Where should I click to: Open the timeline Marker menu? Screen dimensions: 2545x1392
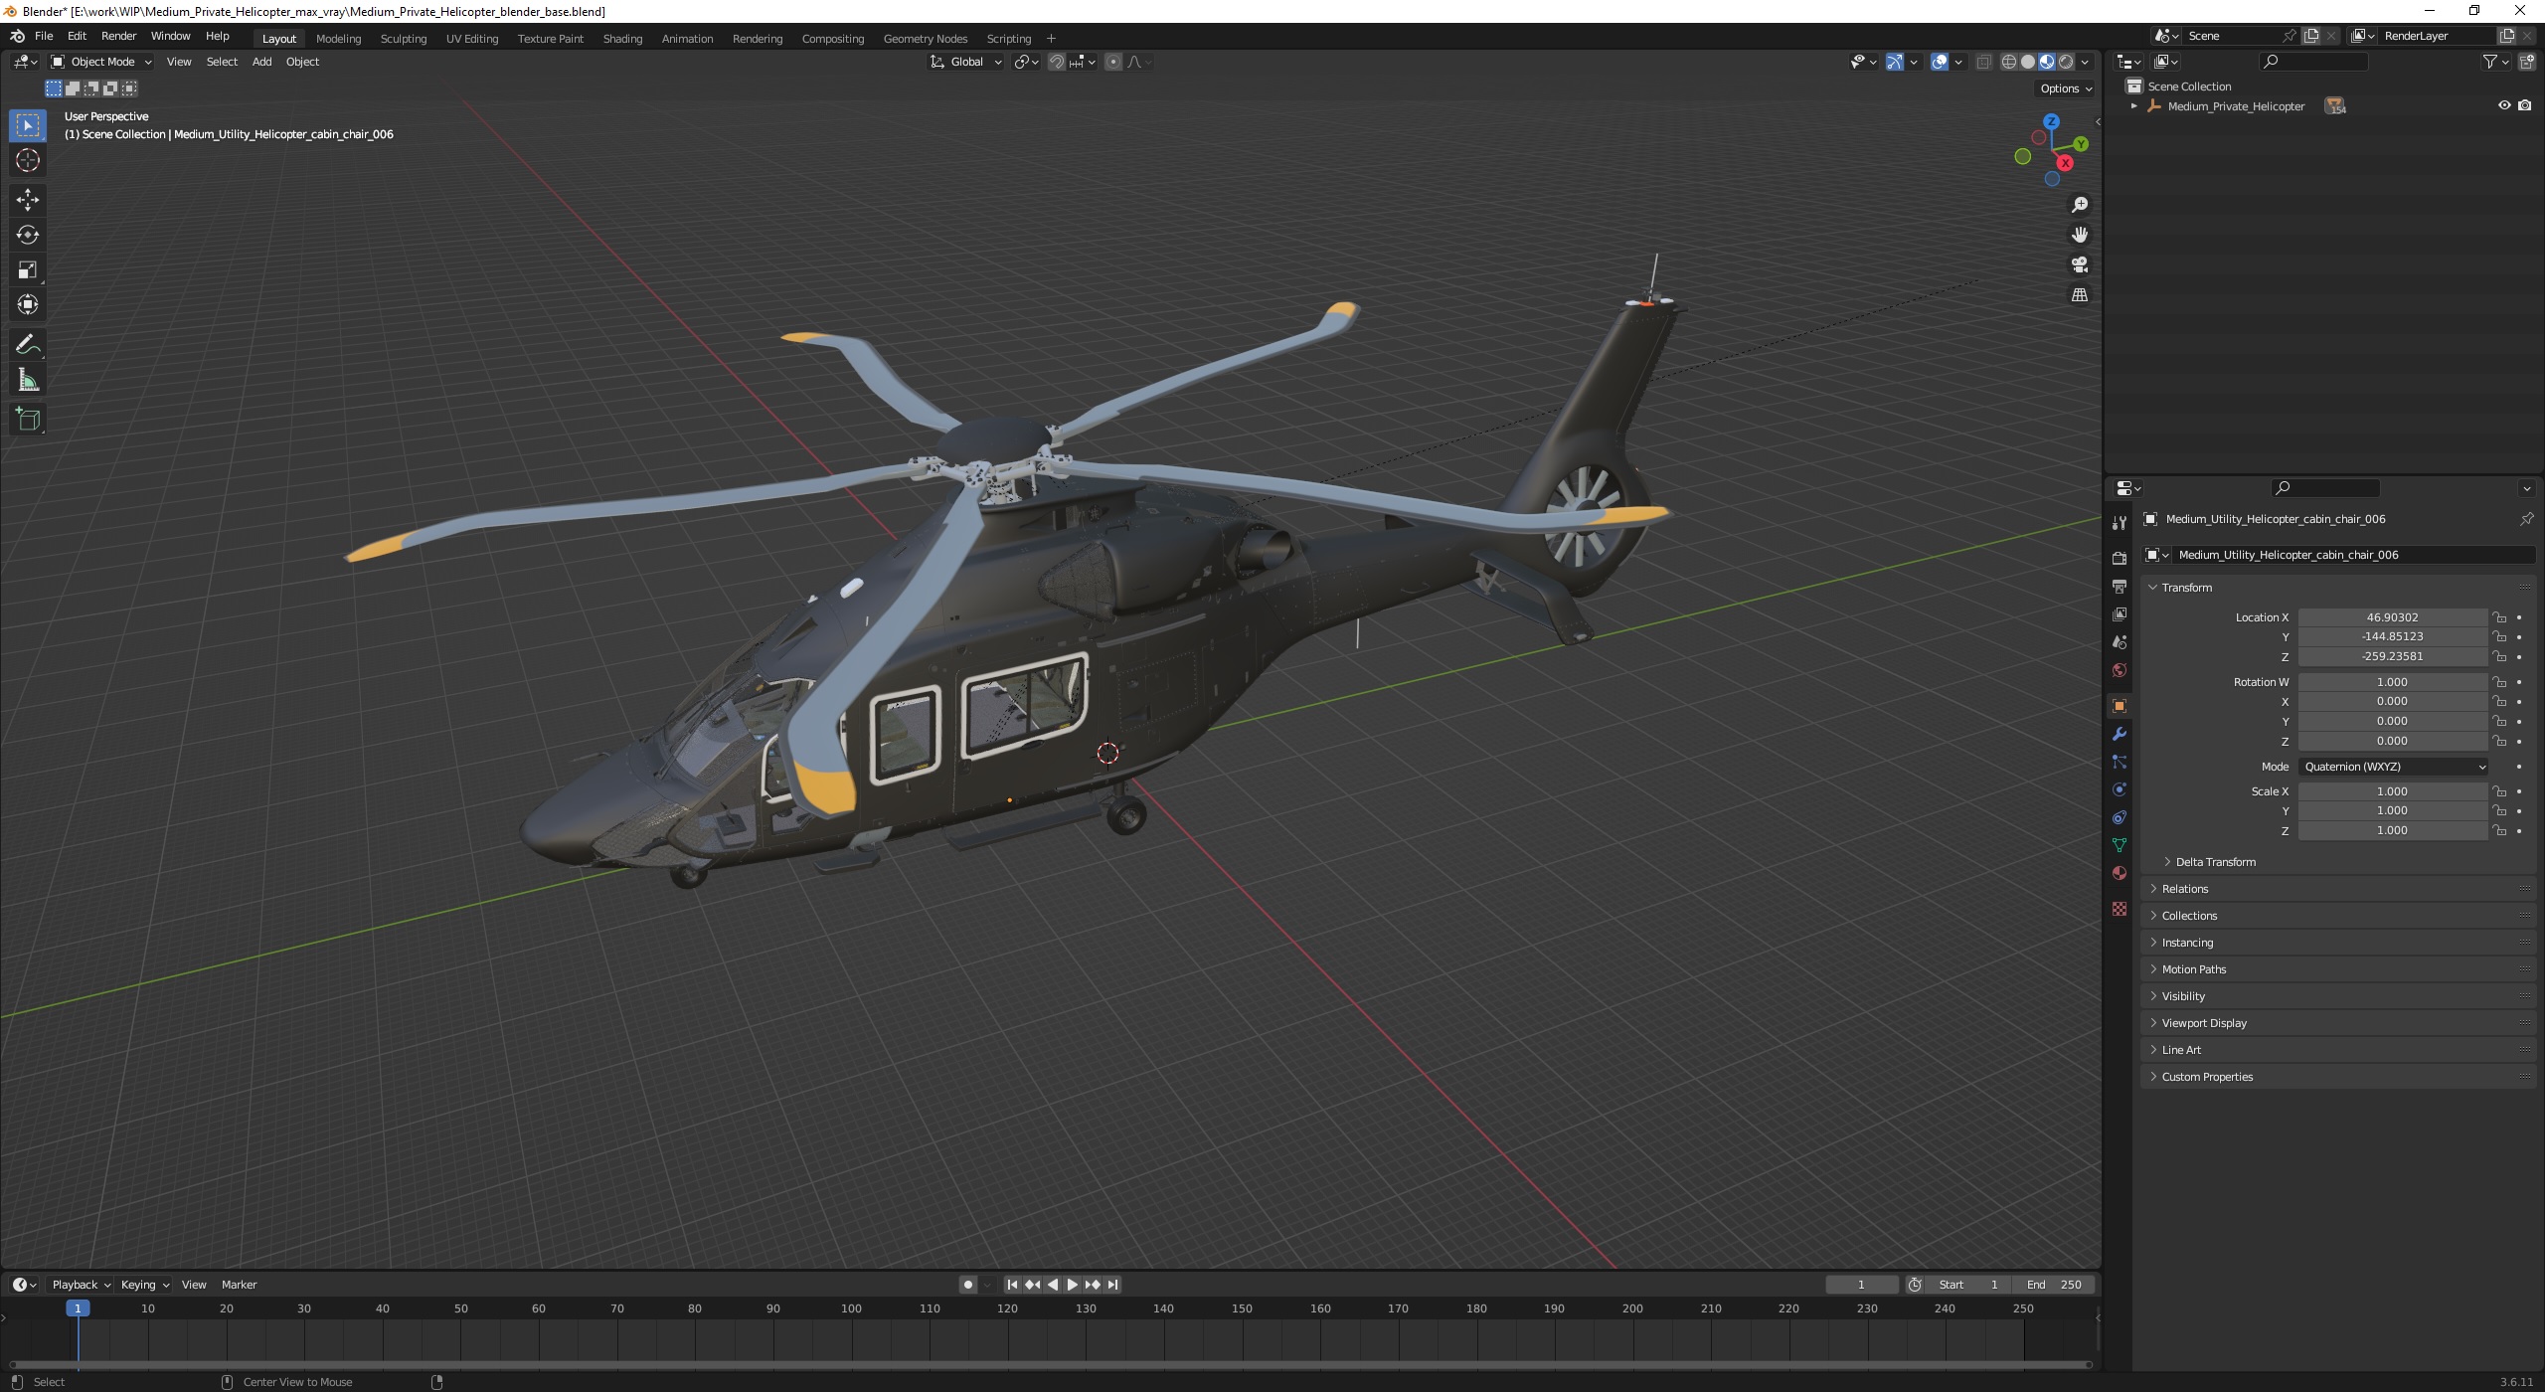(x=239, y=1285)
